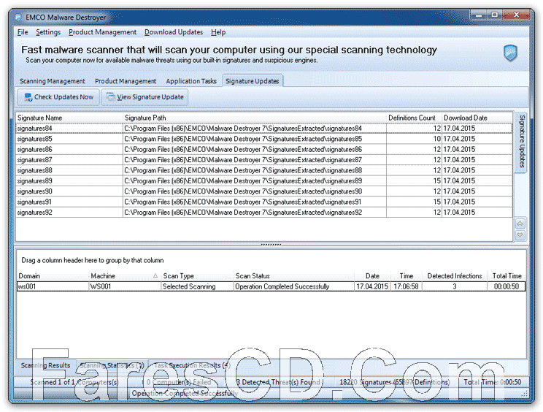543x412 pixels.
Task: Select the signatures84 row
Action: click(264, 129)
